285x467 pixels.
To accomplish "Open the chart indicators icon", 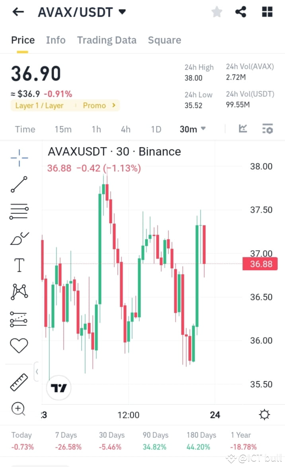I will tap(243, 129).
